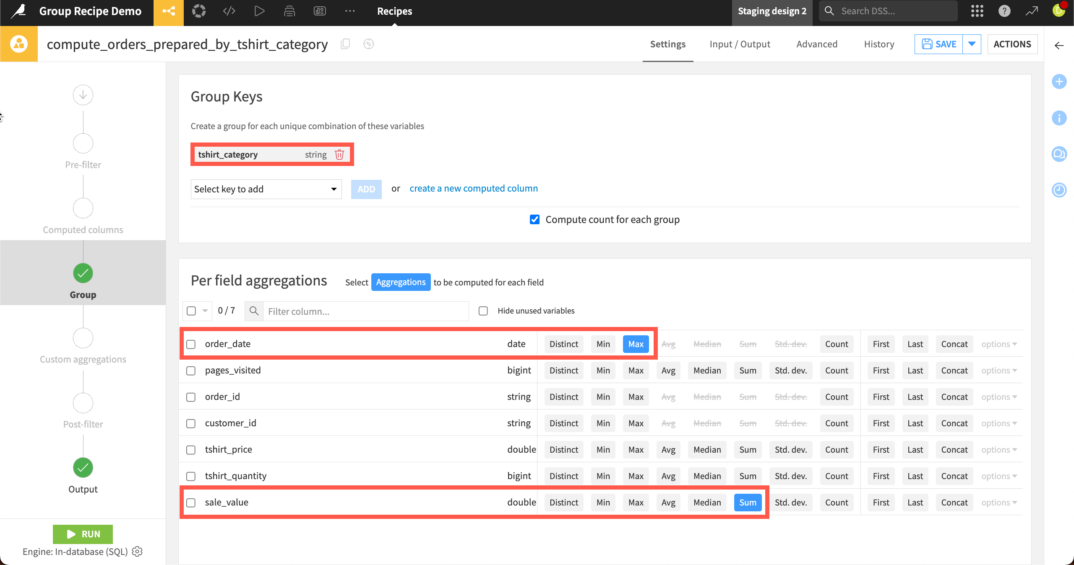Screen dimensions: 1074x565
Task: Open the Flow icon in top bar
Action: coord(169,11)
